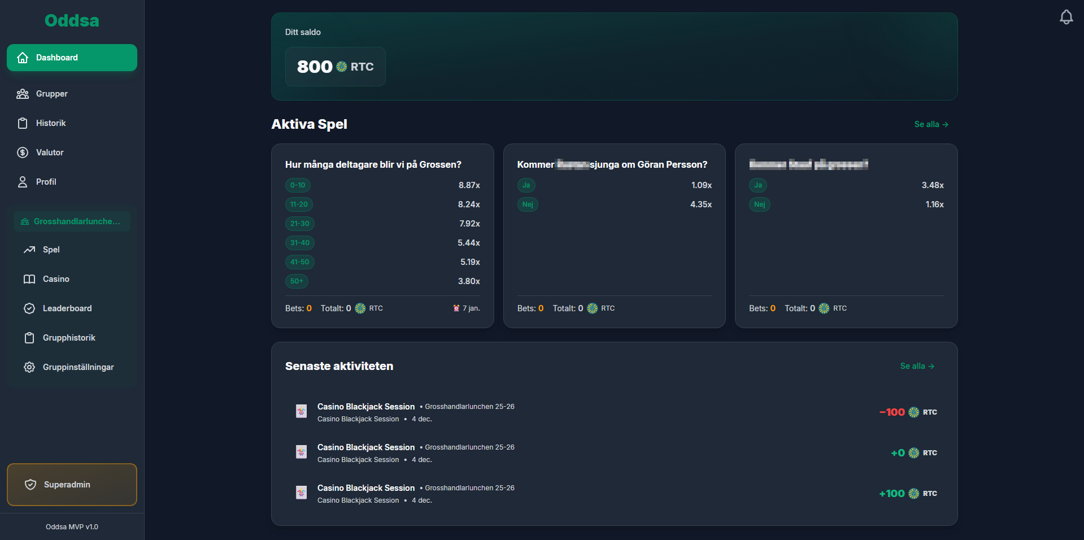1084x540 pixels.
Task: Choose Ja for Göran Persson bet
Action: (526, 185)
